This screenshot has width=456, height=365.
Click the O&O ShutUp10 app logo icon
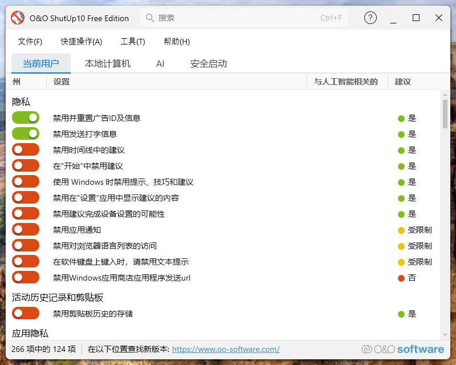coord(18,18)
